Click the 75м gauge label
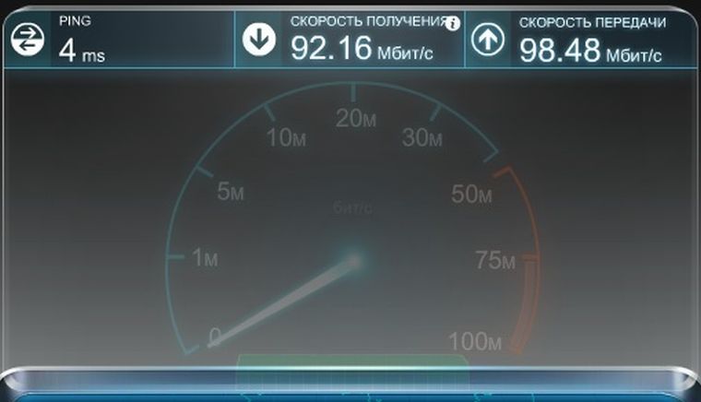 (495, 260)
